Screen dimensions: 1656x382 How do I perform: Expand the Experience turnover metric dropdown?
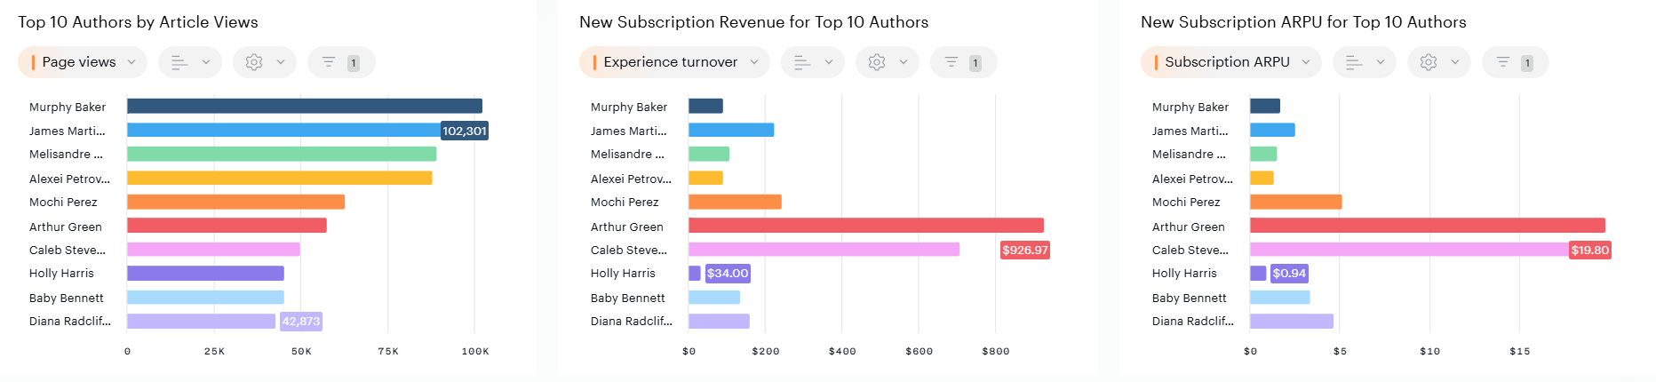(x=673, y=62)
